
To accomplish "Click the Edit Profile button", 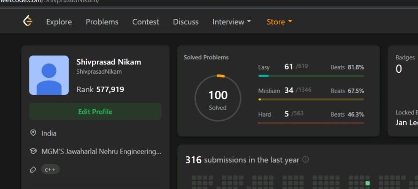I will click(x=95, y=112).
